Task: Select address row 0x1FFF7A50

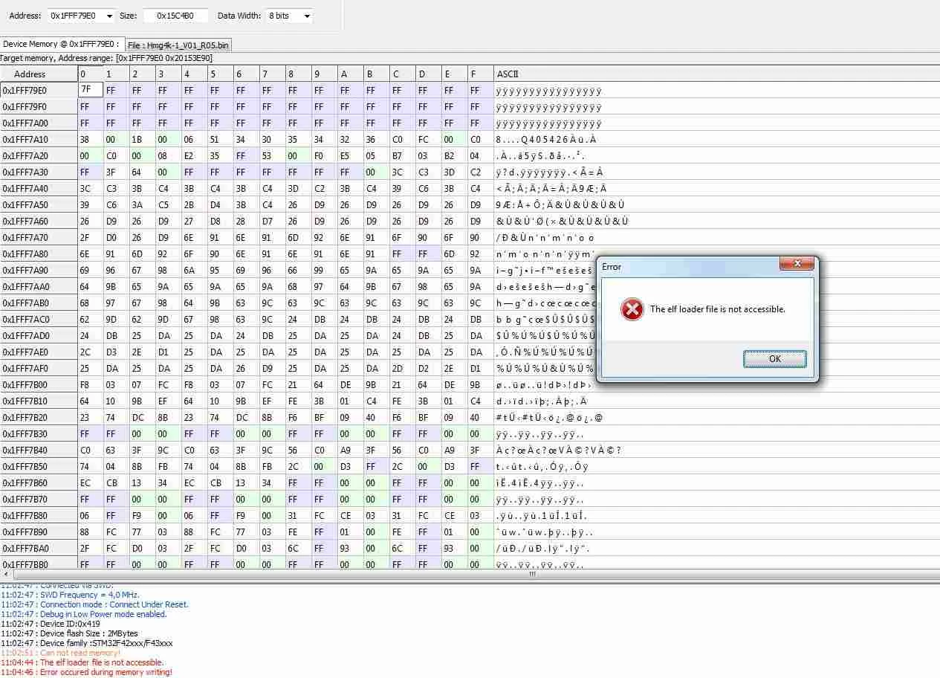Action: pos(39,204)
